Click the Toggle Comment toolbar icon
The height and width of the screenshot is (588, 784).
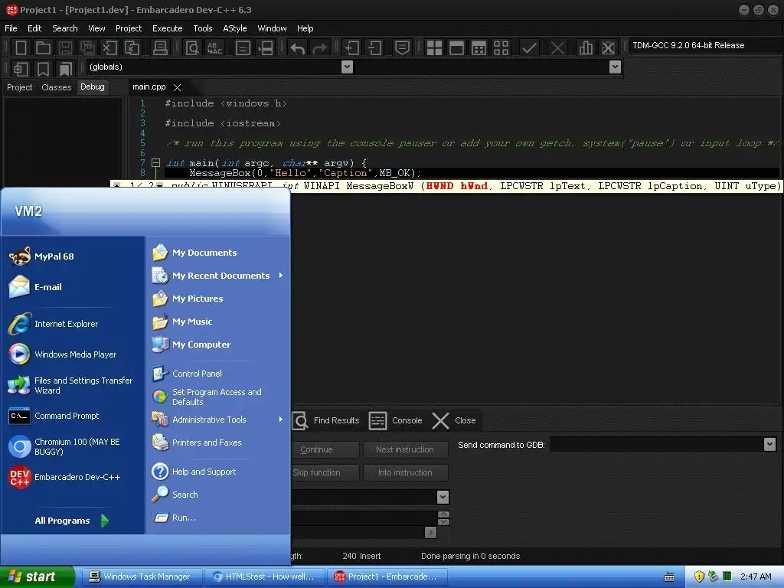(x=402, y=48)
